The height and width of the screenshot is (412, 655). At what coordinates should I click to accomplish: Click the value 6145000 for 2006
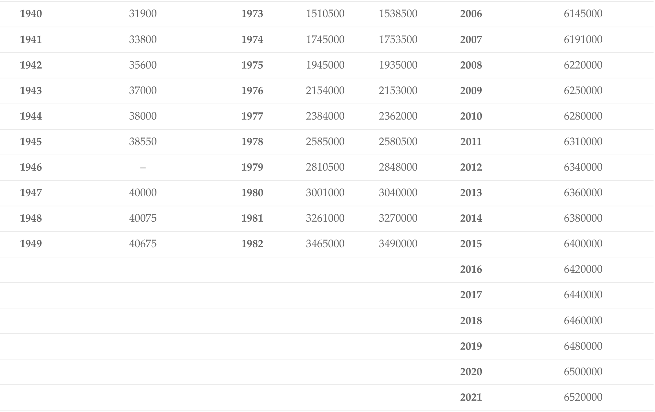583,14
